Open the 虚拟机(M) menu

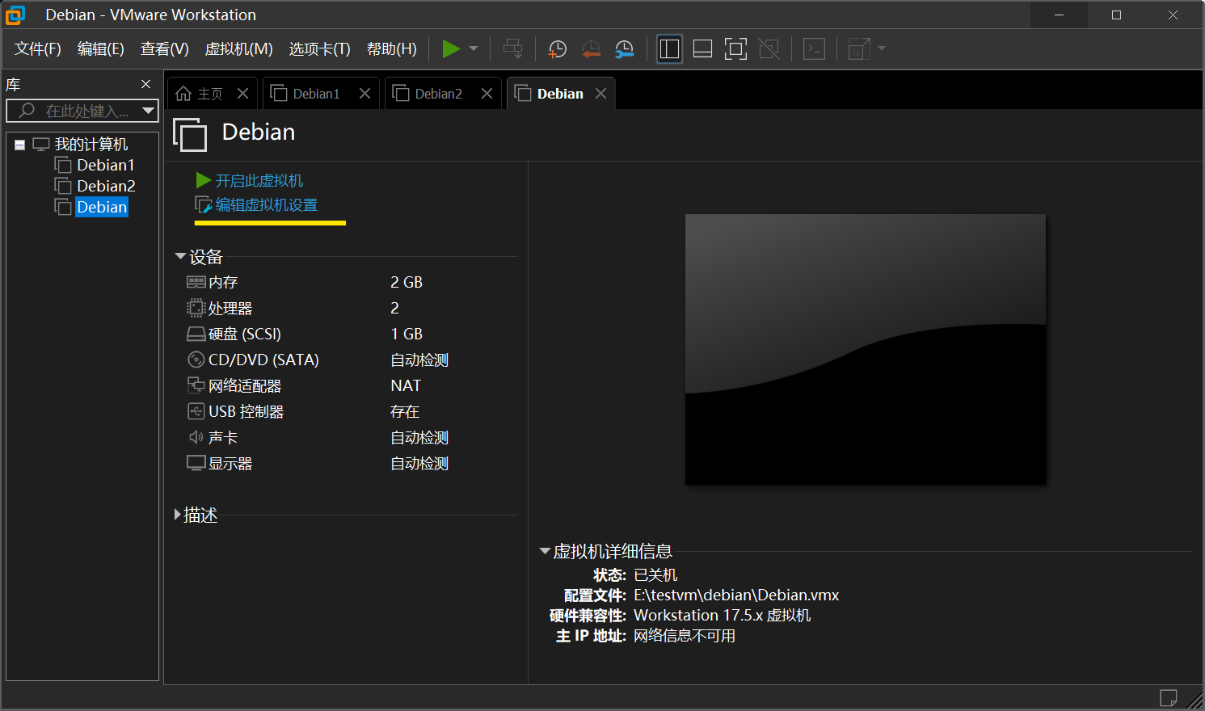(238, 49)
